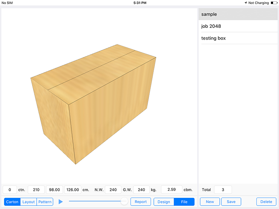Tap the 5:31 PM clock
The image size is (279, 209).
coord(140,3)
